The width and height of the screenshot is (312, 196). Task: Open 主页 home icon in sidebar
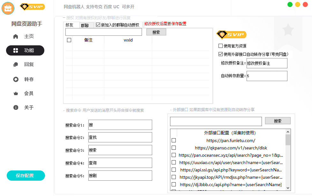tap(16, 36)
